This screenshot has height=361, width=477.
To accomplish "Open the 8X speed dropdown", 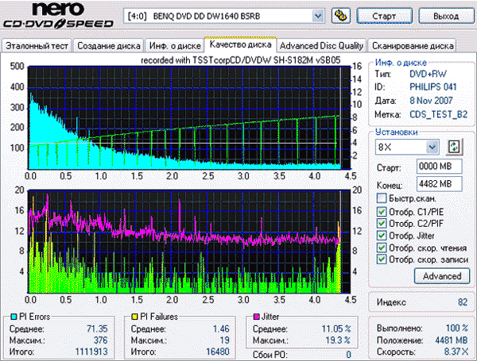I will pyautogui.click(x=432, y=148).
